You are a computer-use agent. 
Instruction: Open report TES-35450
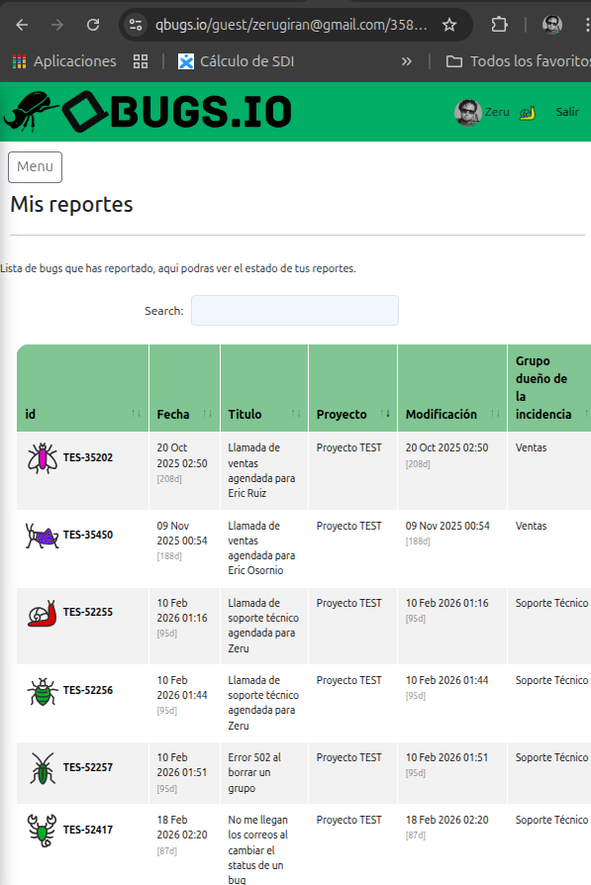pos(88,536)
